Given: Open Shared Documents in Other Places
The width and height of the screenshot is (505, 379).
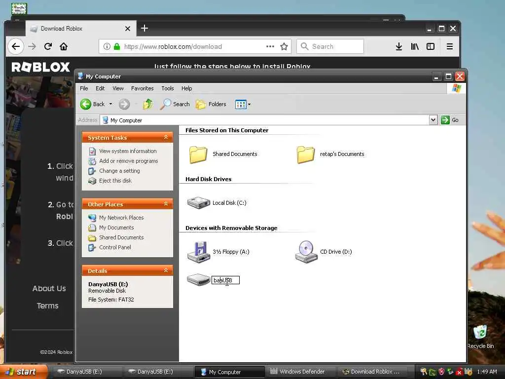Looking at the screenshot, I should click(121, 237).
